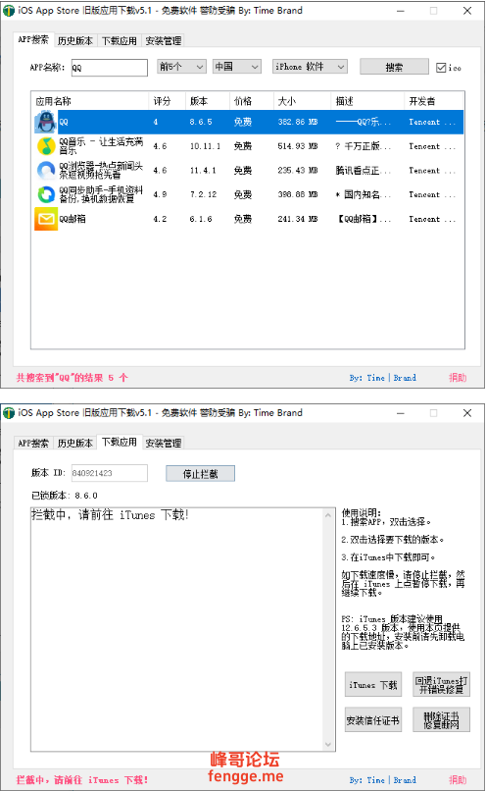Click the QQ邮箱 envelope icon

point(46,219)
